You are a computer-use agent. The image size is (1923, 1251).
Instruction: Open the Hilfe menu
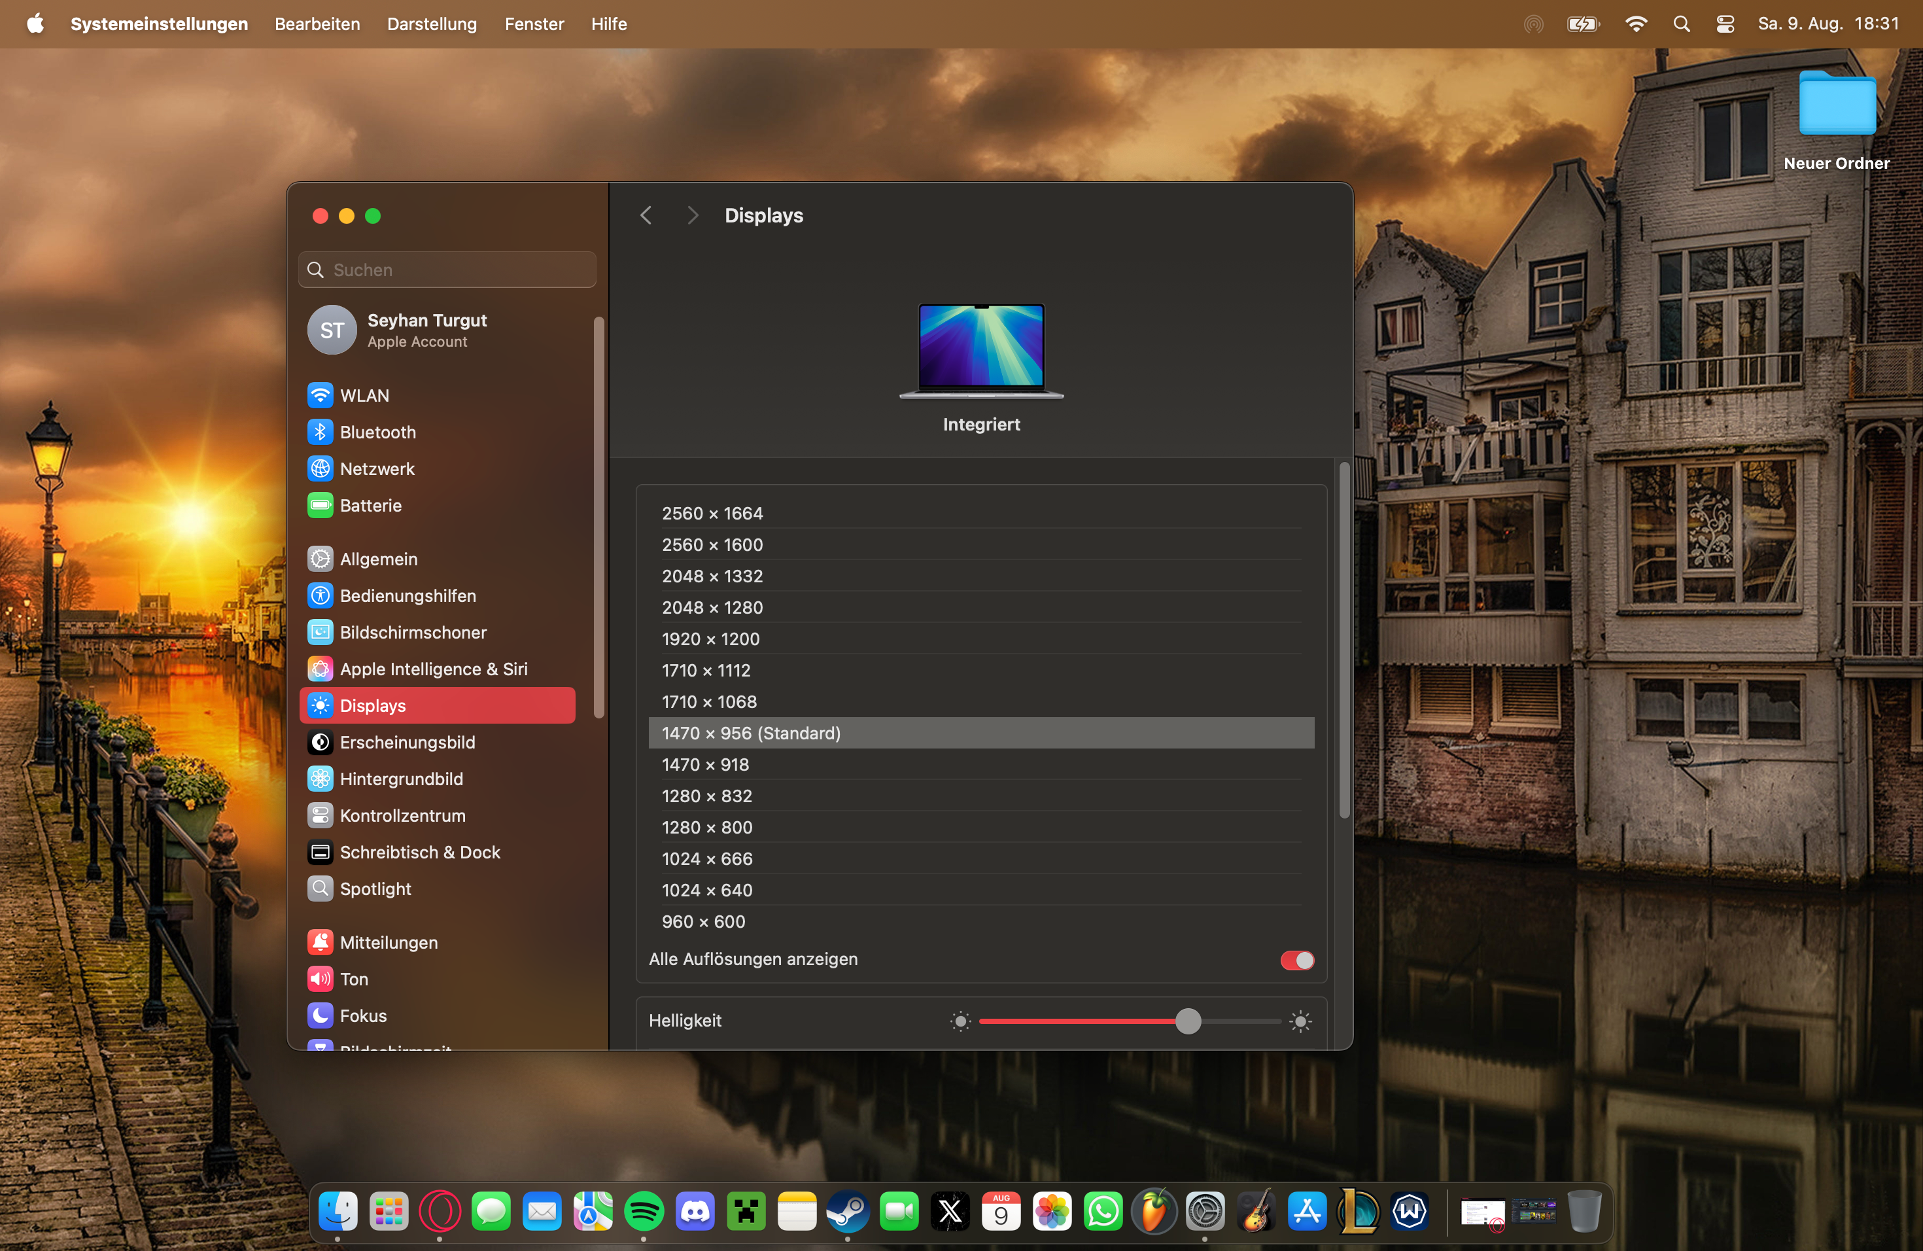point(608,24)
